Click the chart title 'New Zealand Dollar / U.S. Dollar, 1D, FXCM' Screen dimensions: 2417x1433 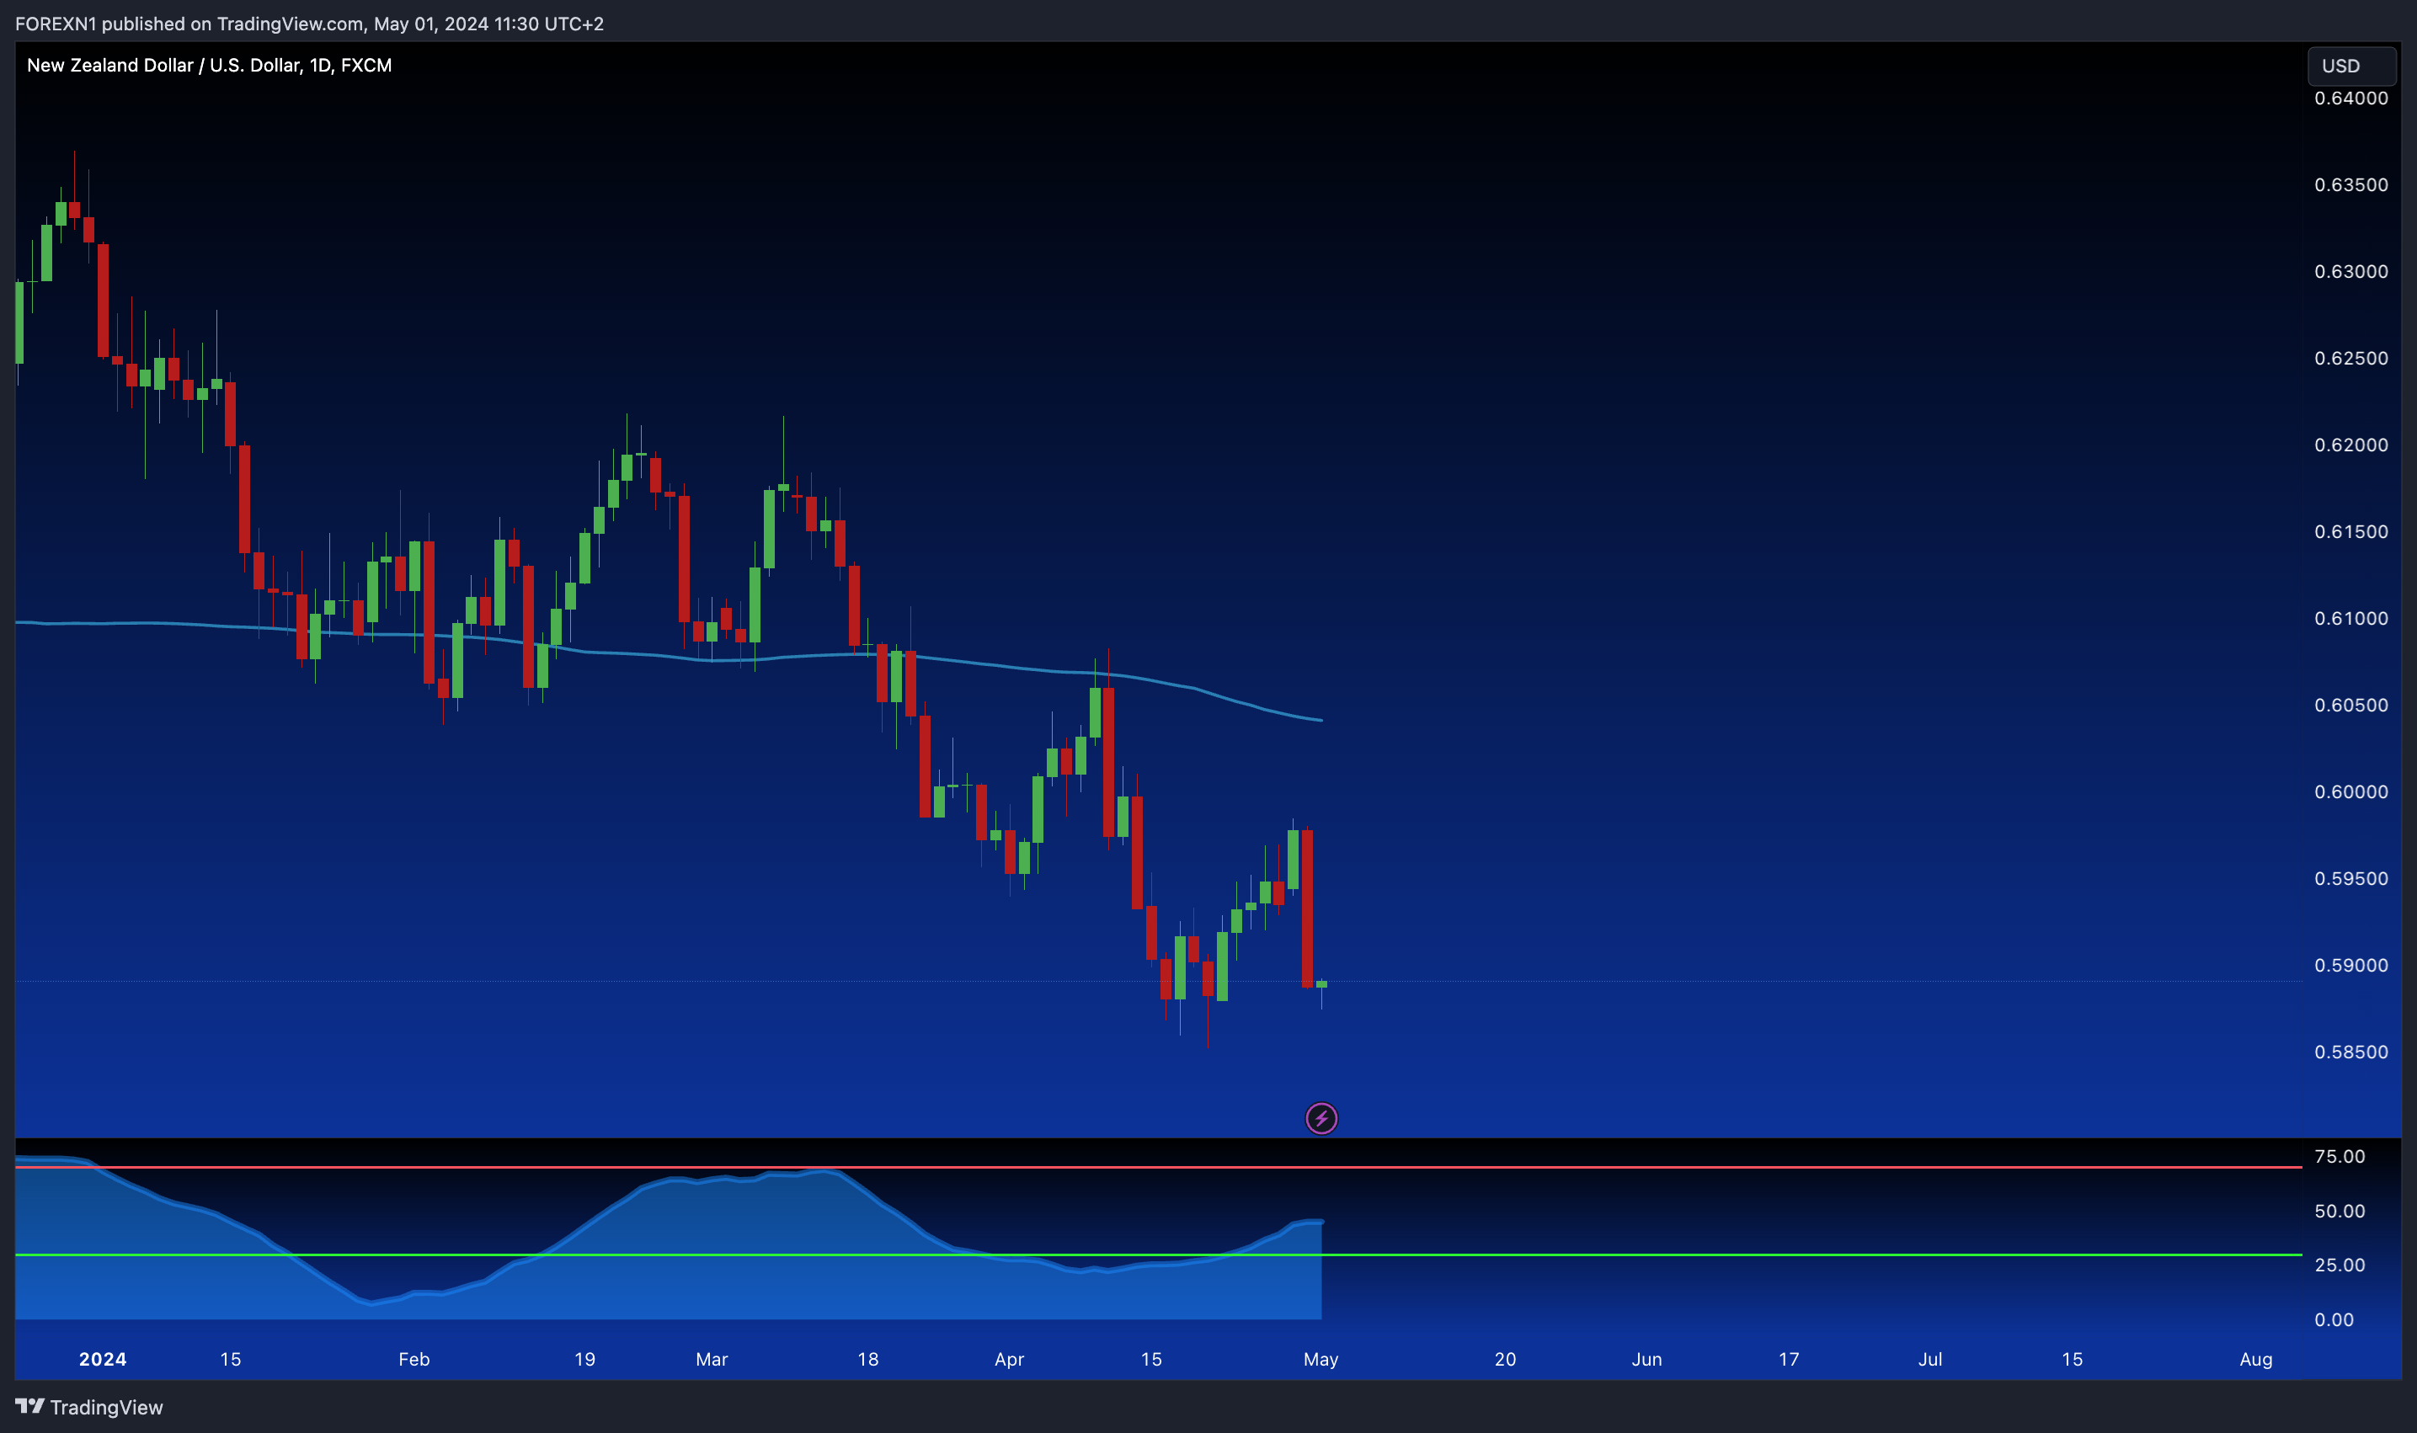(x=210, y=65)
